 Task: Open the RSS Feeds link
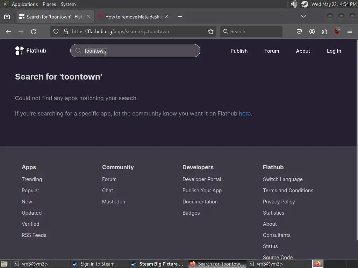coord(34,235)
